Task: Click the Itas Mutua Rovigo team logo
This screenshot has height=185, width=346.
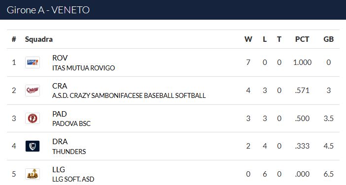Action: tap(33, 62)
